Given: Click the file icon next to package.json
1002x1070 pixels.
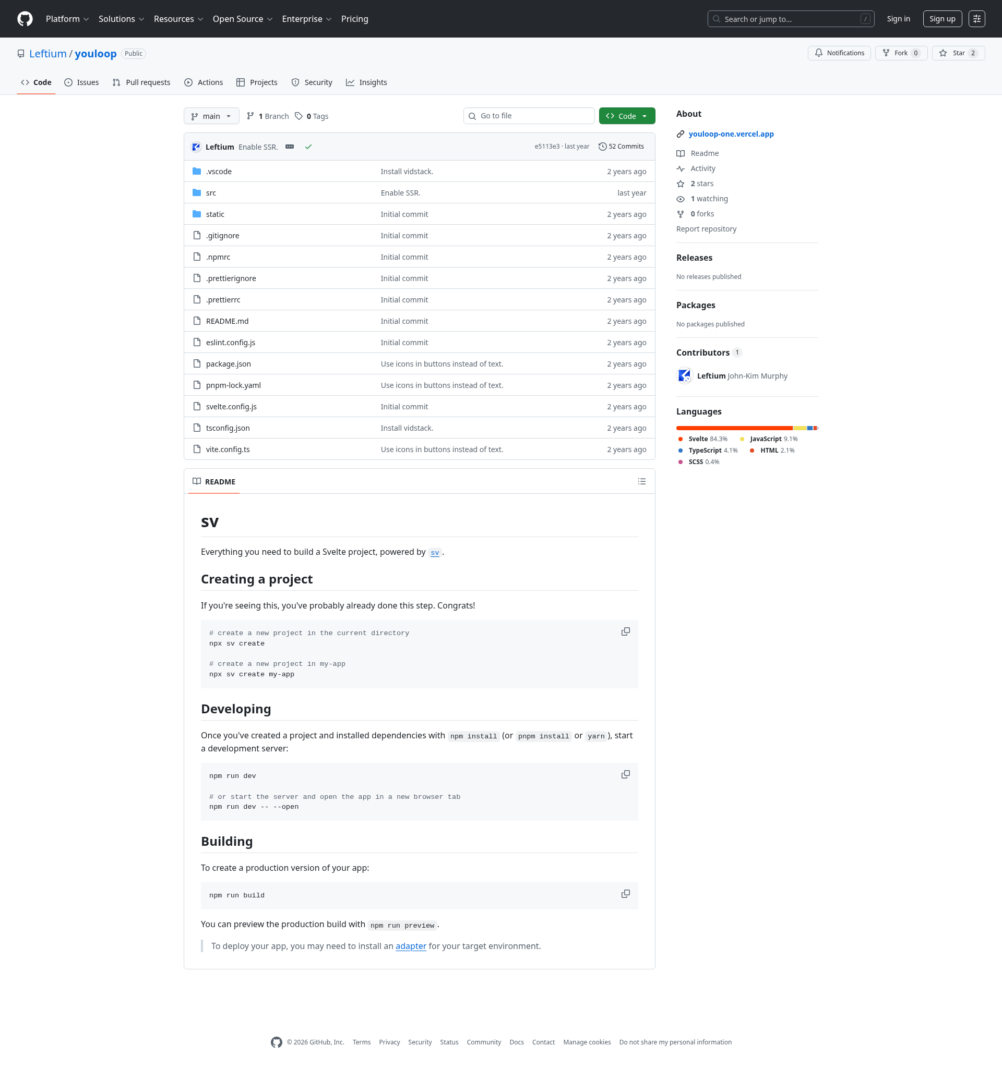Looking at the screenshot, I should 197,364.
